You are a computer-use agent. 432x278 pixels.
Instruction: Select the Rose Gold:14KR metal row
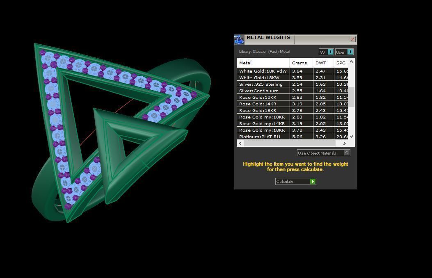tap(263, 104)
